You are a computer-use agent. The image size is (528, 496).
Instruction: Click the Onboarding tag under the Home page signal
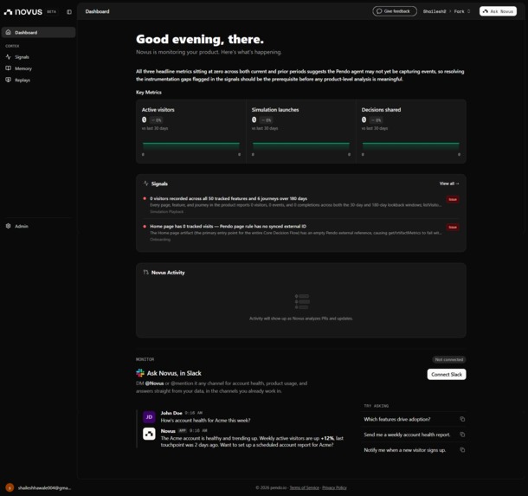(x=160, y=240)
